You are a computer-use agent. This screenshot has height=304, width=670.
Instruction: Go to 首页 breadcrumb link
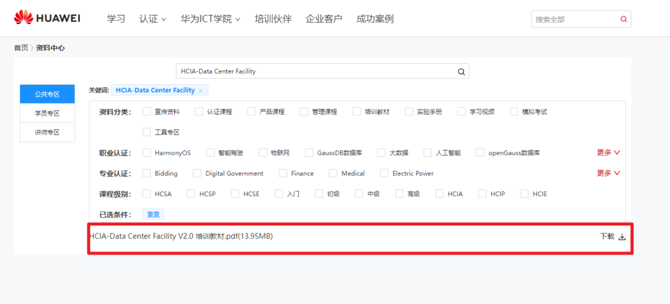click(21, 48)
